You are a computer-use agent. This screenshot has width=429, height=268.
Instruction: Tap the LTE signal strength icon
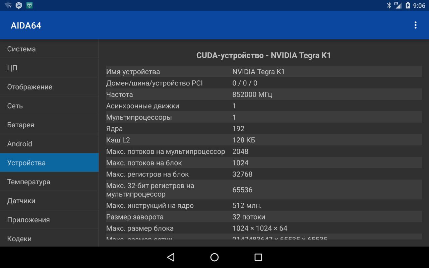click(x=398, y=5)
